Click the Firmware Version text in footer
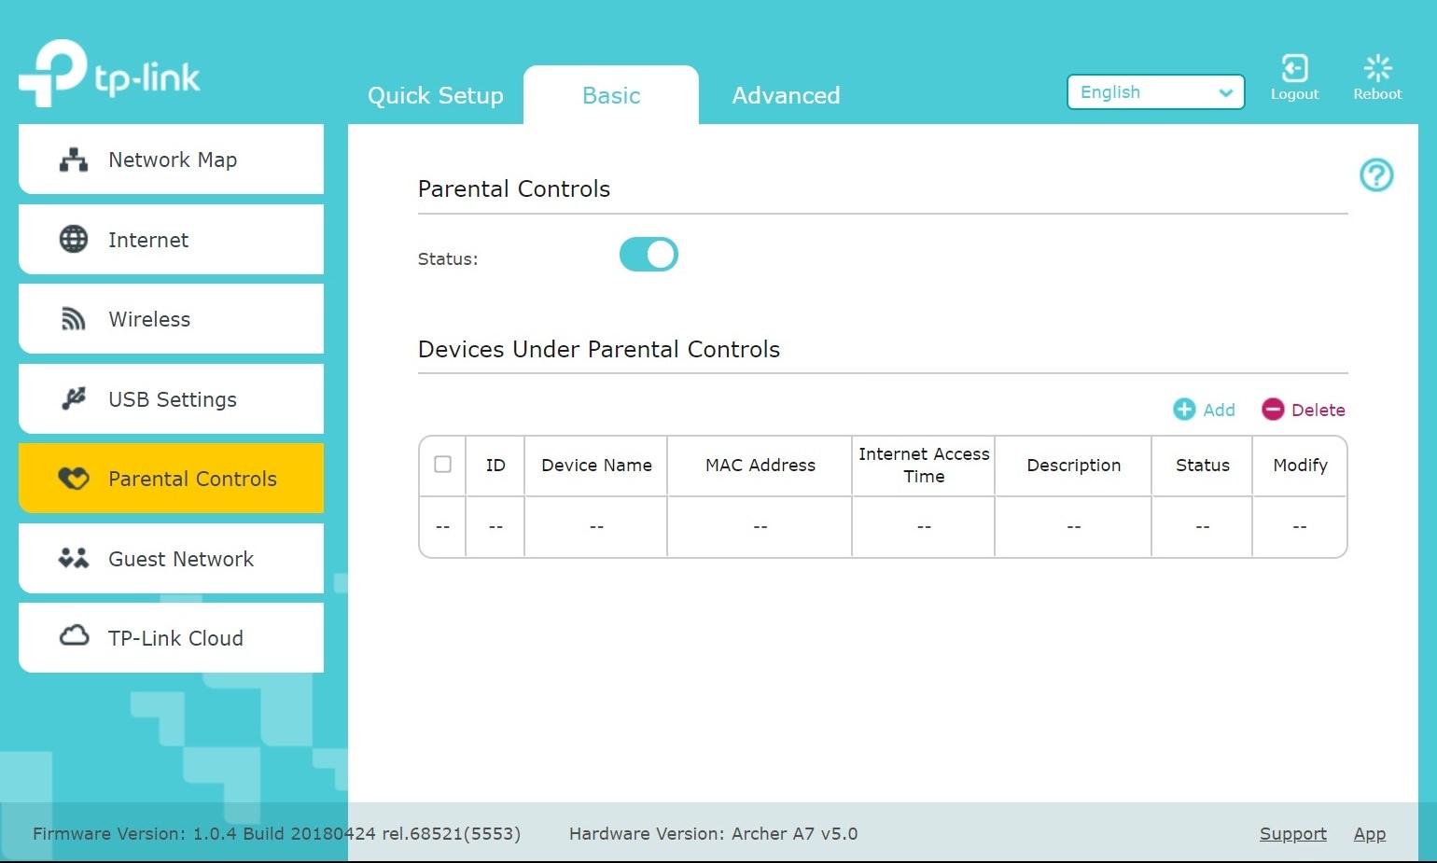1437x863 pixels. coord(276,833)
